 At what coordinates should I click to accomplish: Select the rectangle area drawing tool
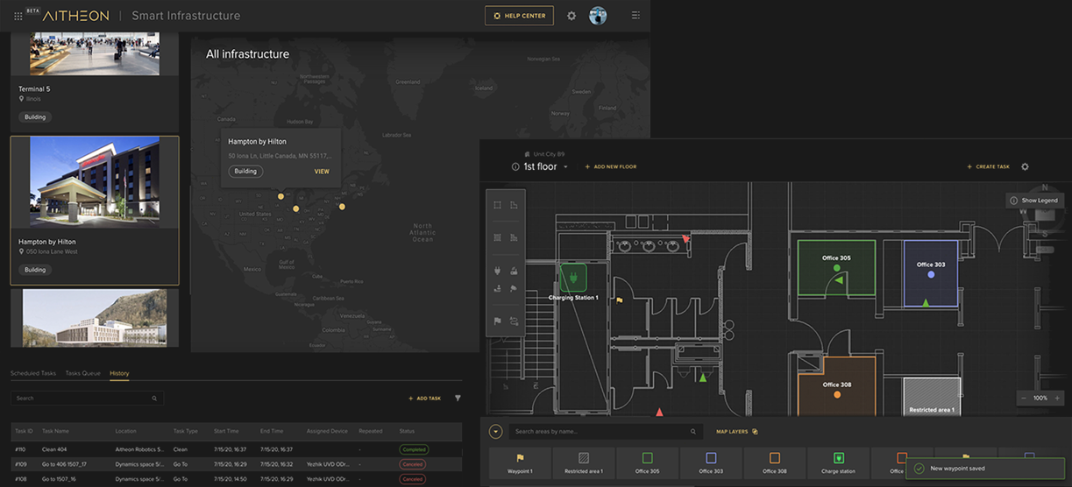tap(497, 205)
